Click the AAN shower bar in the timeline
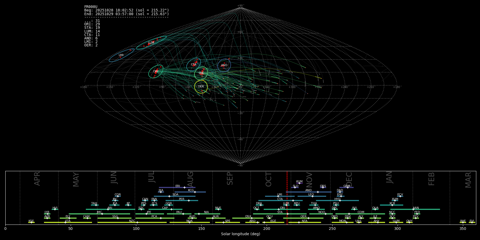This screenshot has width=480, height=240. point(415,209)
